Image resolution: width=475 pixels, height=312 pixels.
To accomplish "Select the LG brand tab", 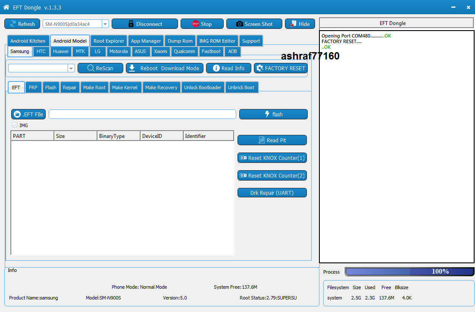I will [x=97, y=51].
